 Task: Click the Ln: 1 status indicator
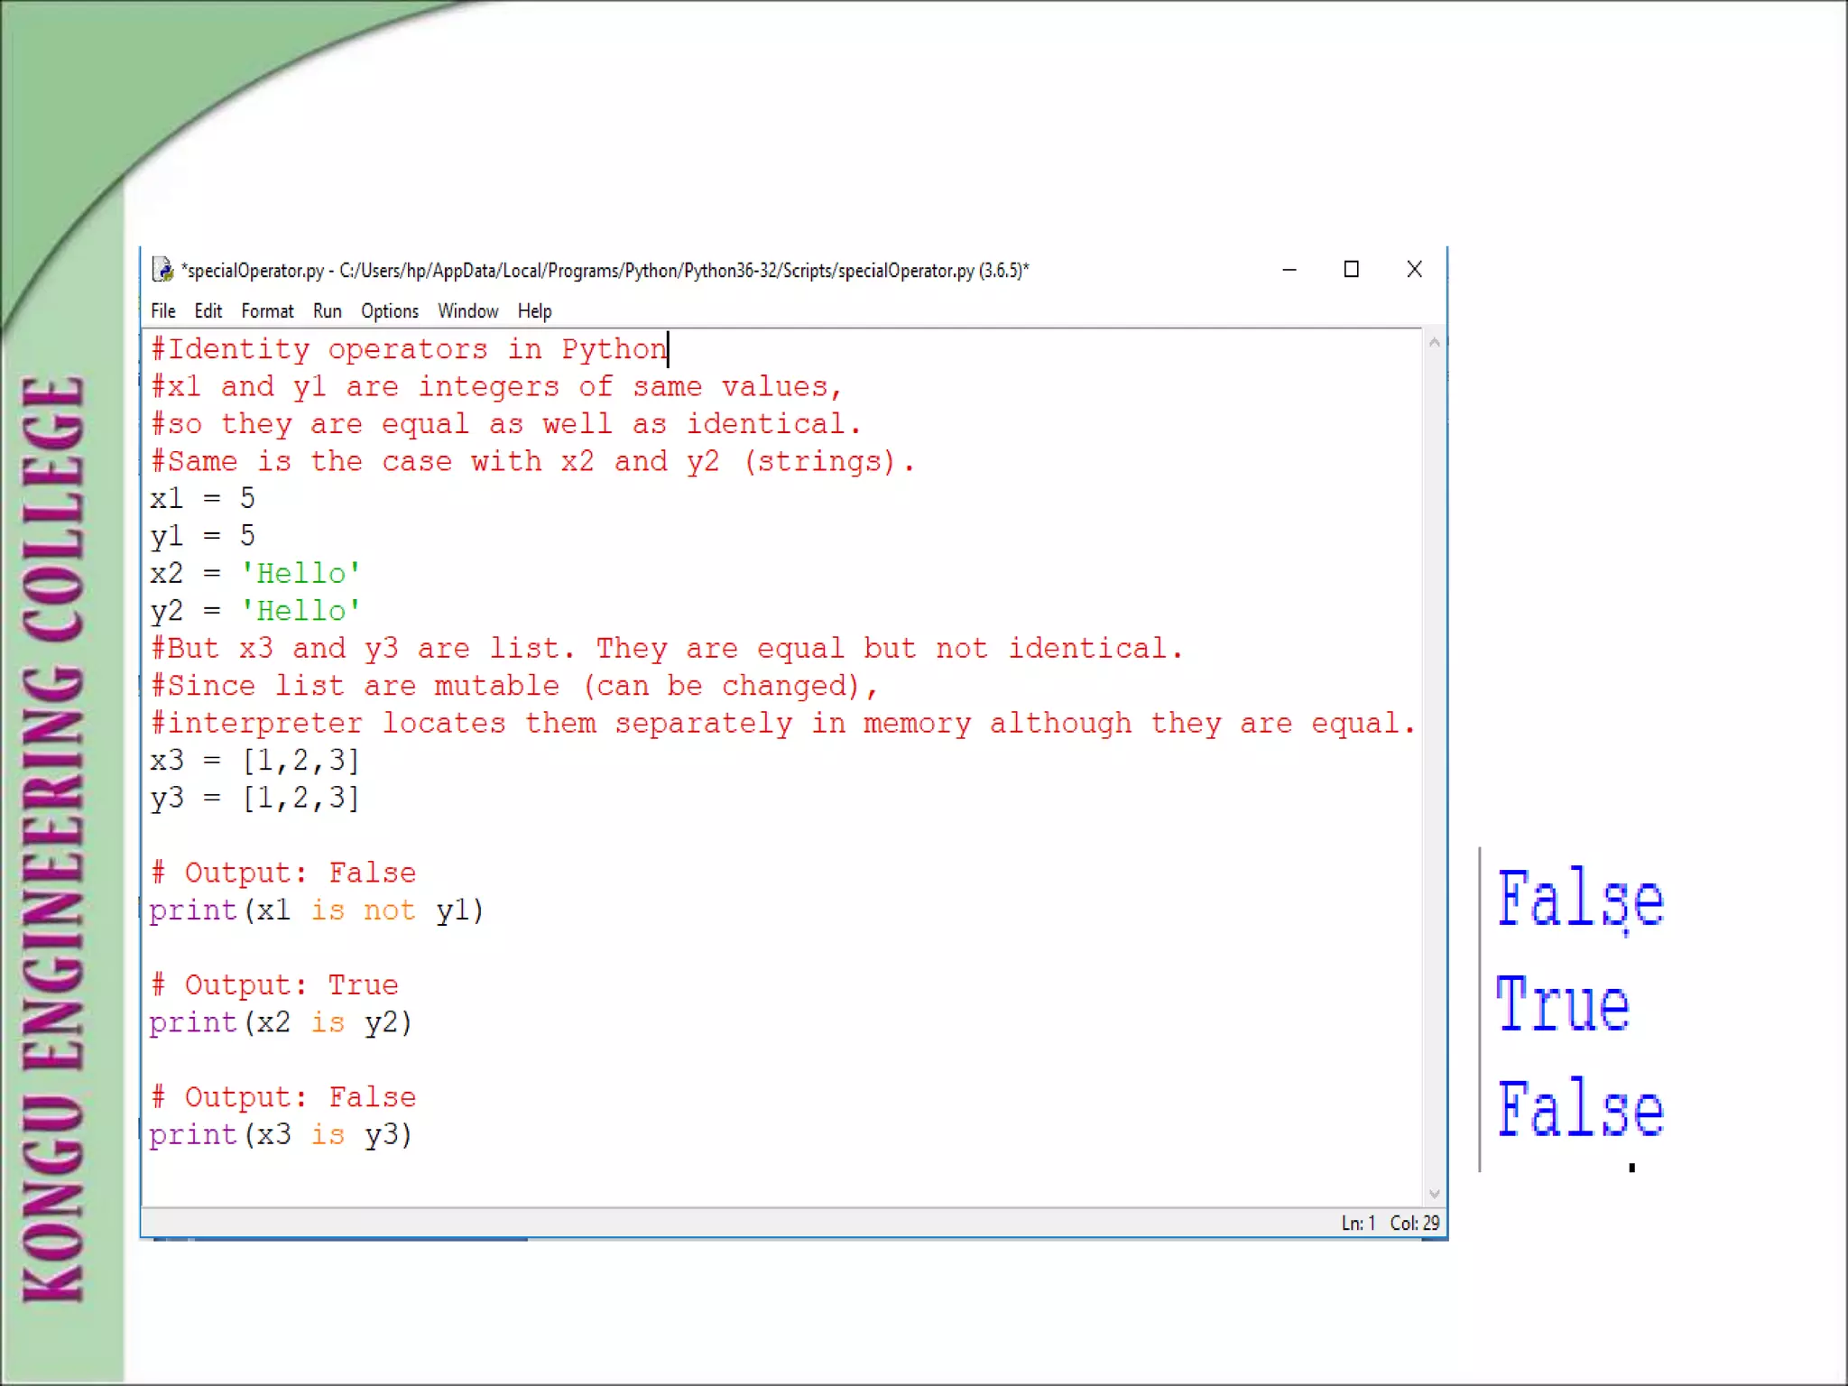coord(1357,1224)
